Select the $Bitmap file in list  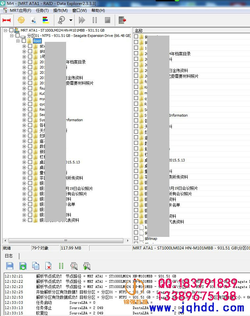(151, 239)
